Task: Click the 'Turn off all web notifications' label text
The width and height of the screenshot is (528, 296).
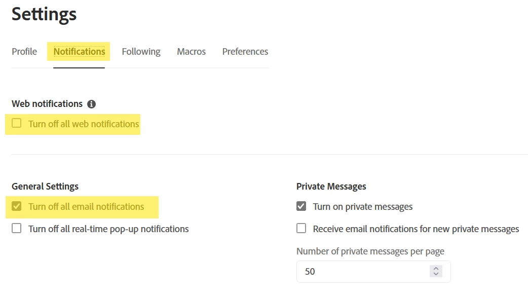Action: [84, 124]
